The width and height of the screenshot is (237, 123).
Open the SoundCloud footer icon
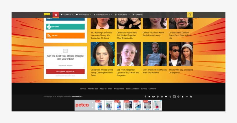[x=187, y=97]
